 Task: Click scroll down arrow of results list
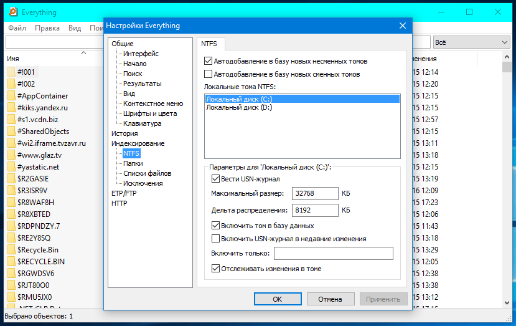(x=507, y=302)
